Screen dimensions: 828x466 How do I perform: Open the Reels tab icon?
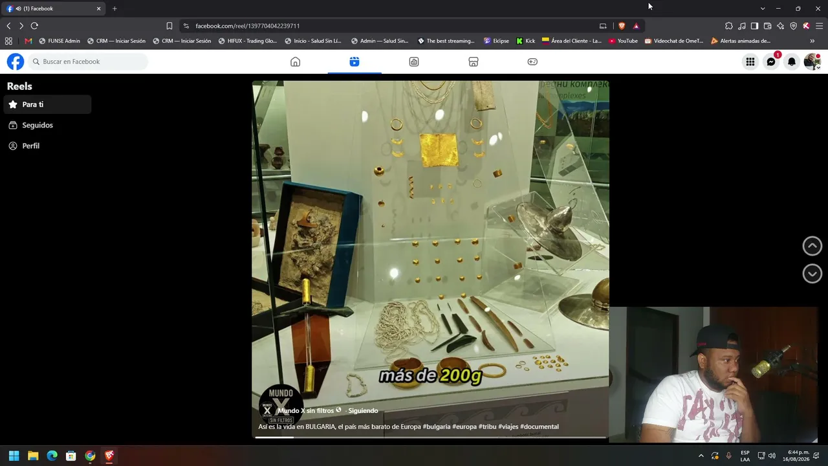tap(354, 61)
